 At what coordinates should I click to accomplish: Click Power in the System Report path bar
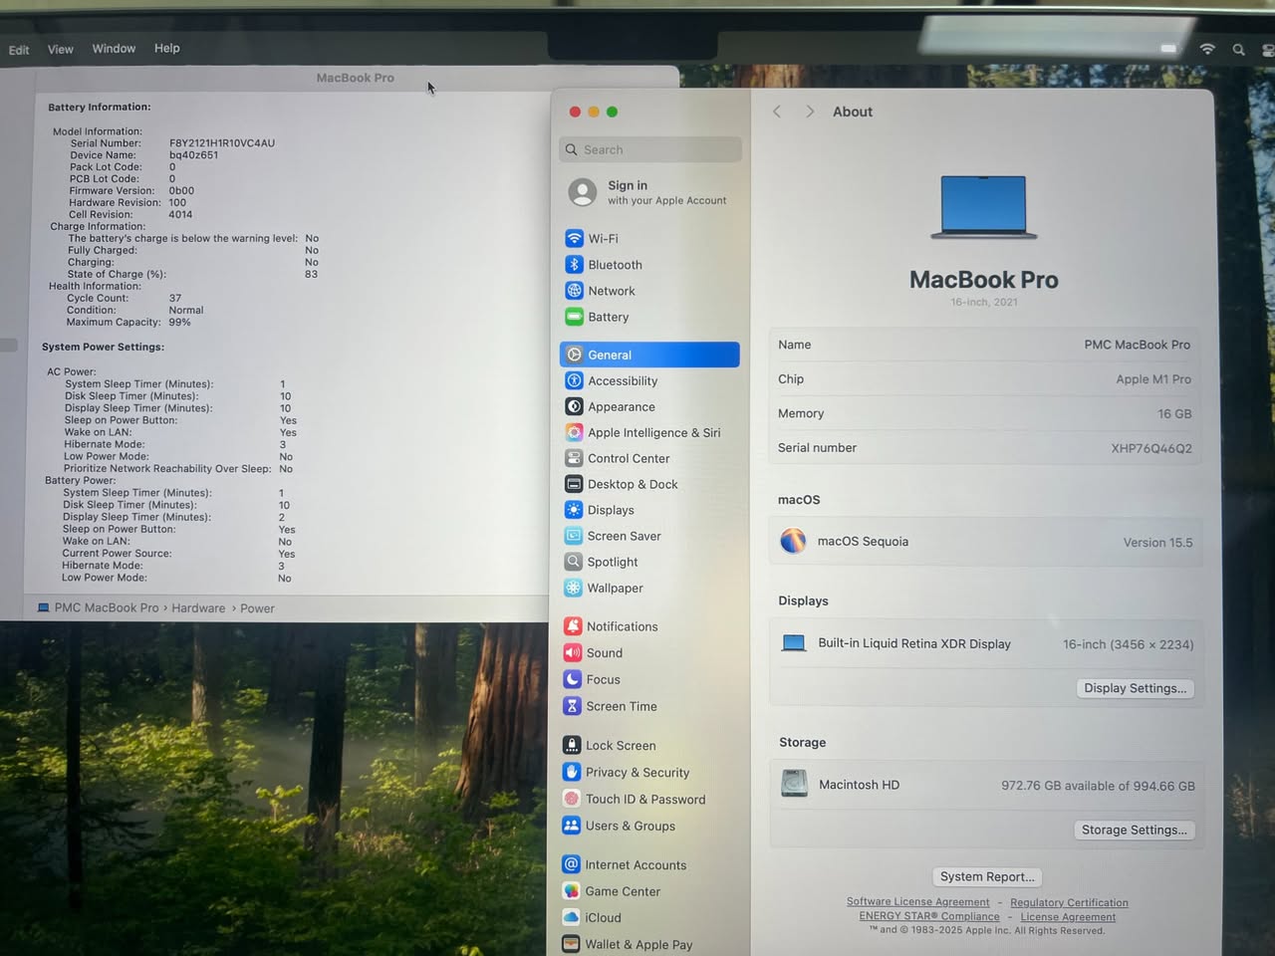[257, 608]
